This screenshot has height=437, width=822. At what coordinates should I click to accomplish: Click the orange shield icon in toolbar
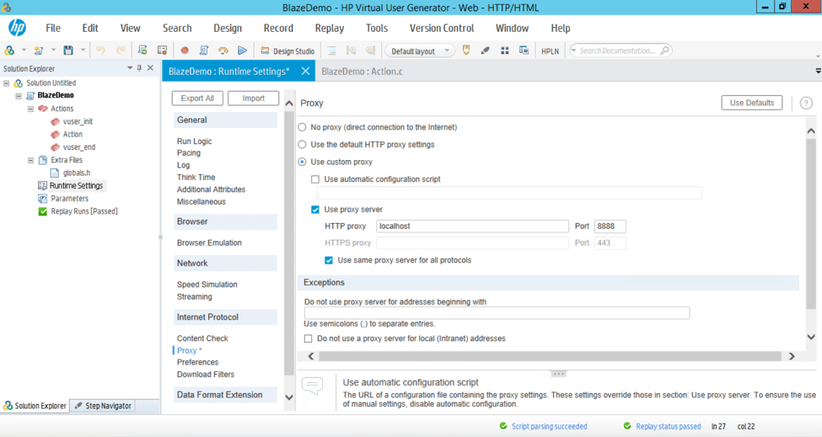coord(466,51)
